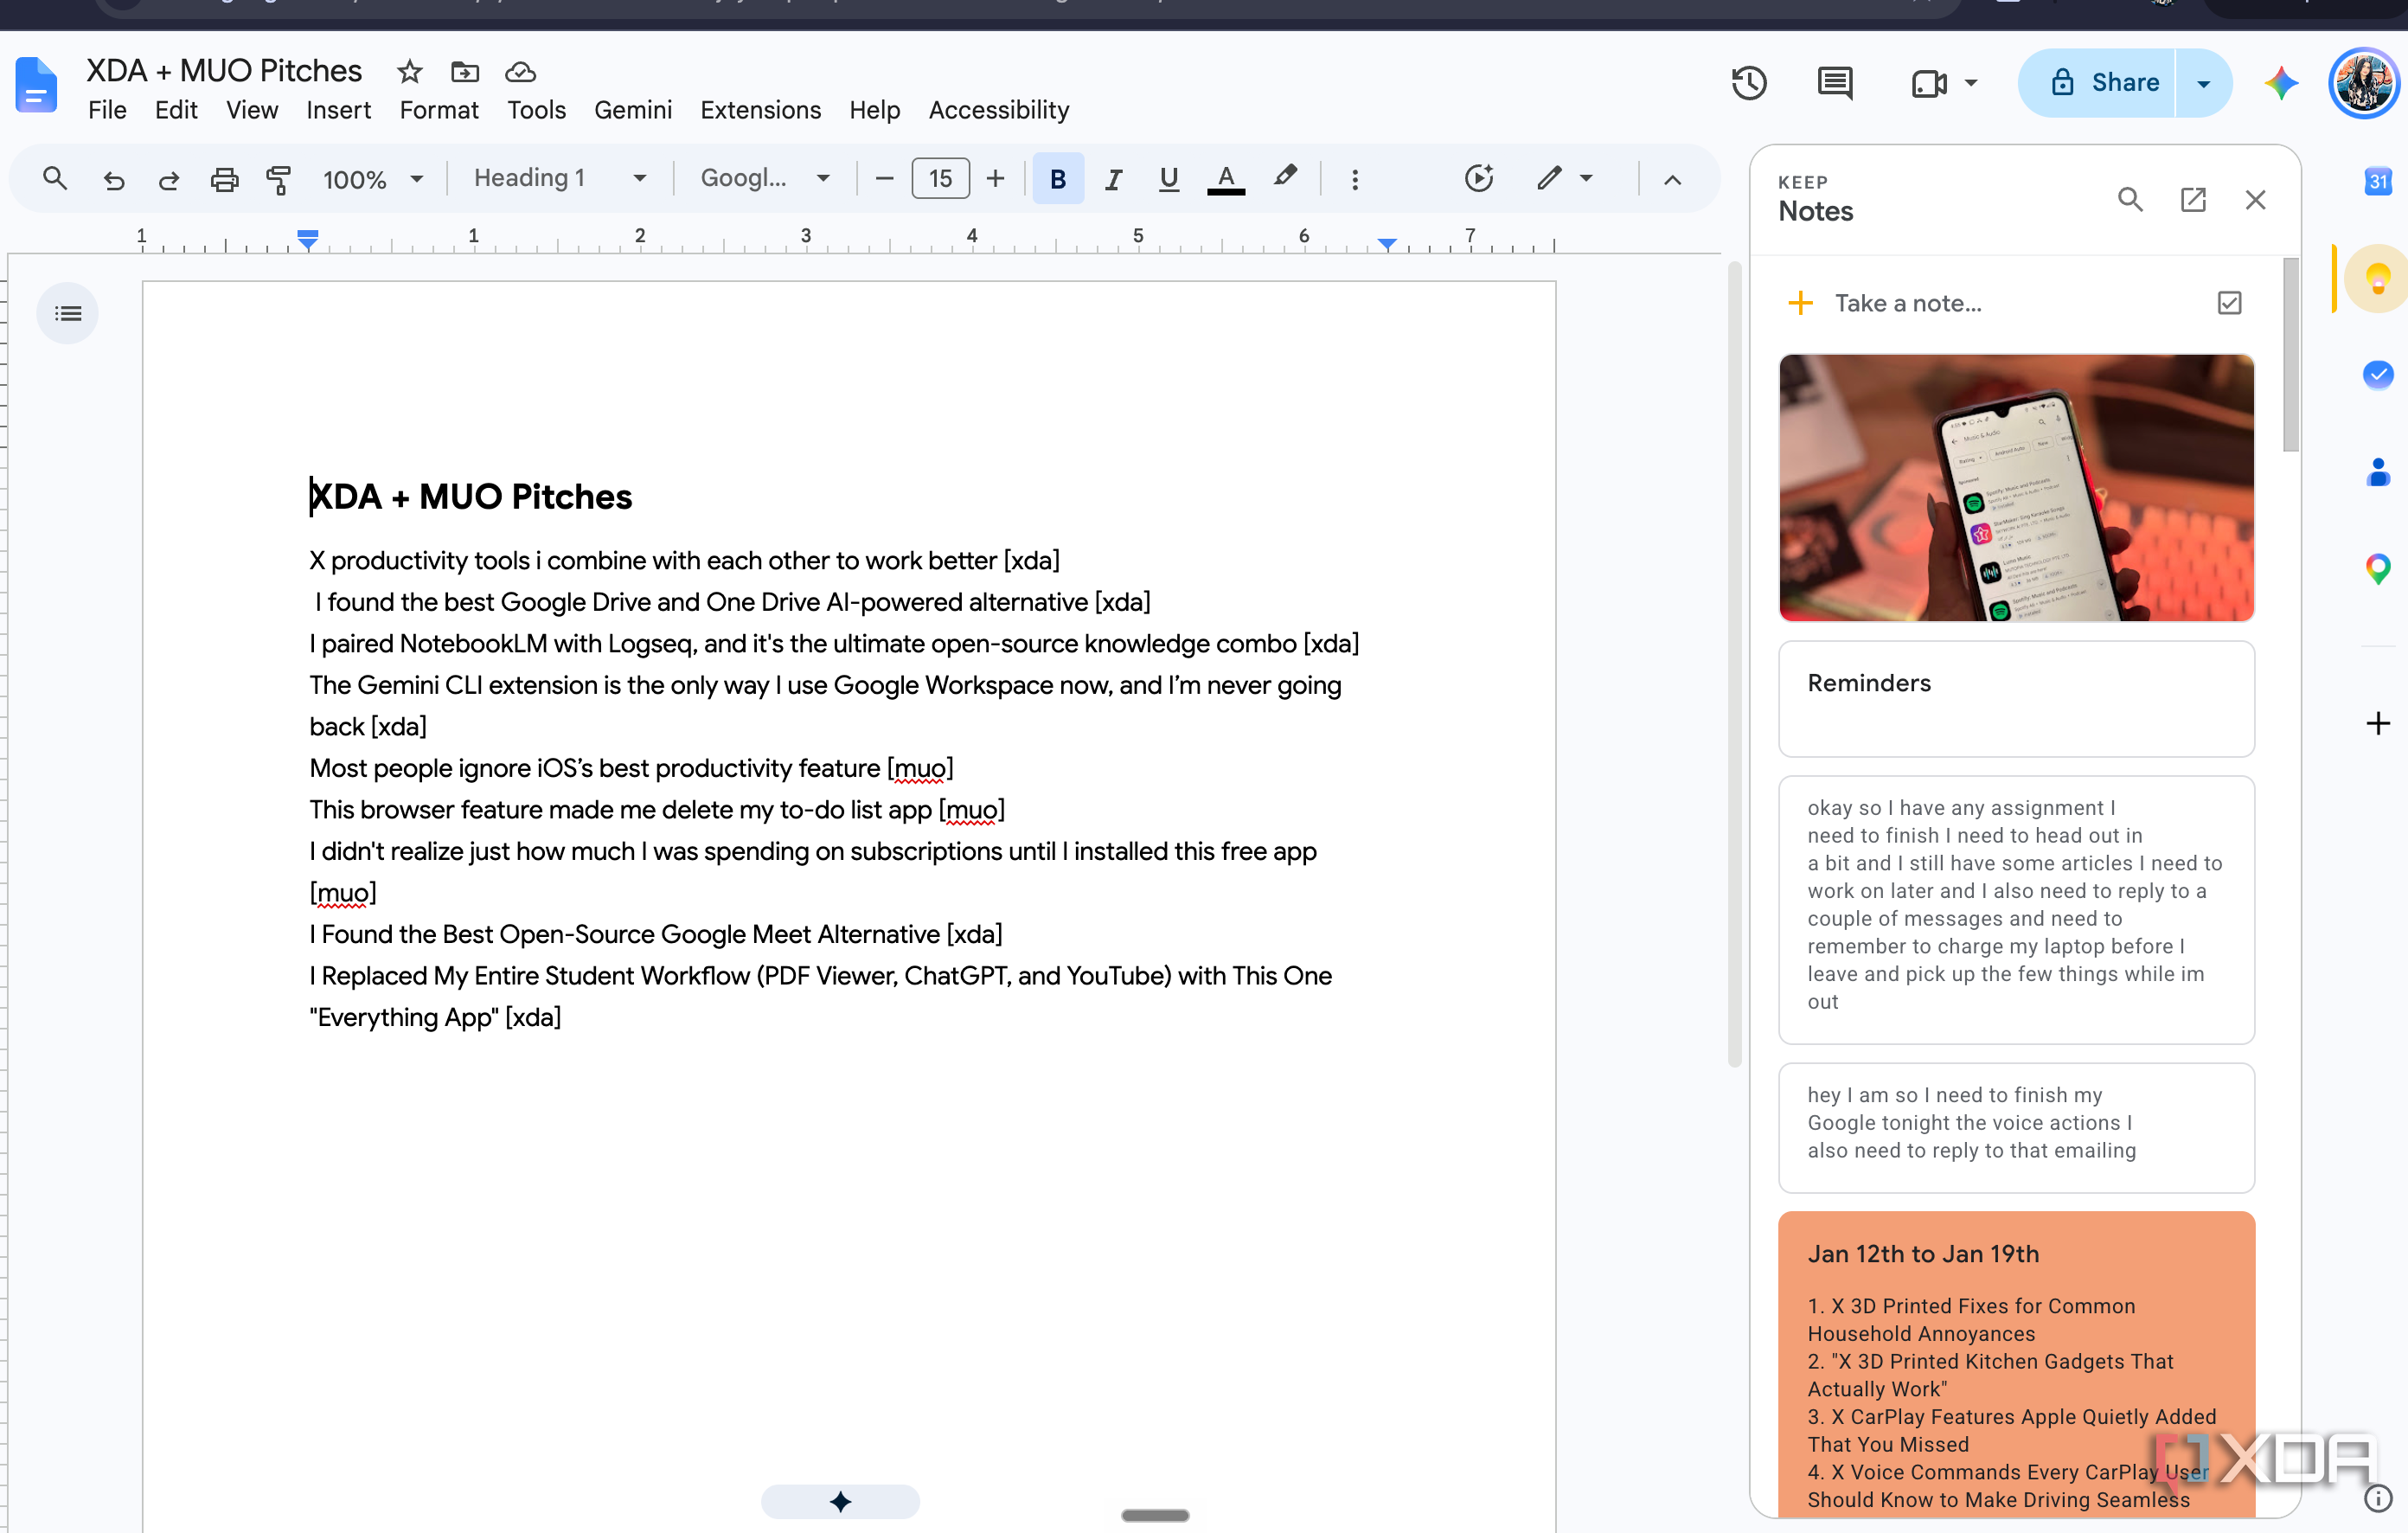Open the Edit menu

[176, 110]
